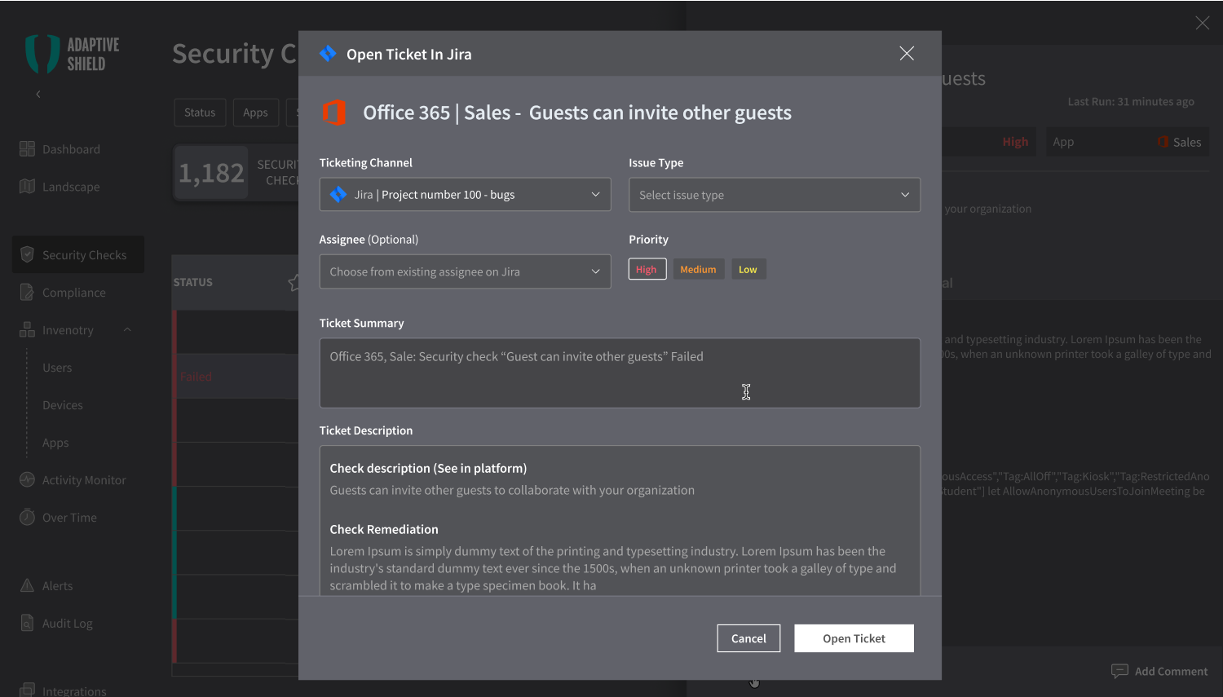1223x697 pixels.
Task: Click the Integrations icon
Action: [x=27, y=690]
